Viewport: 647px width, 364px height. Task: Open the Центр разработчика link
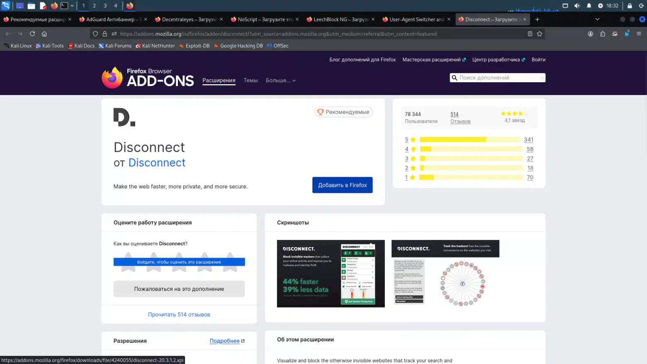coord(499,60)
